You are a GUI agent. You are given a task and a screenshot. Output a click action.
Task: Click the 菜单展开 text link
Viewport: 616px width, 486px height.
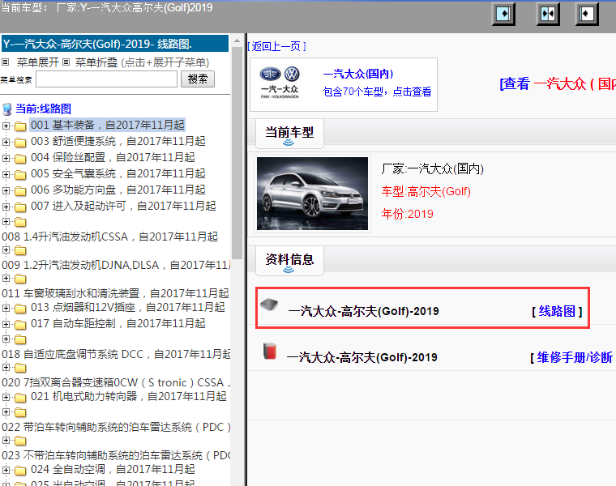38,62
